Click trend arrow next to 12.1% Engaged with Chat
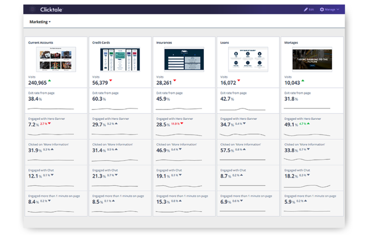Viewport: 367px width, 240px height. (52, 175)
